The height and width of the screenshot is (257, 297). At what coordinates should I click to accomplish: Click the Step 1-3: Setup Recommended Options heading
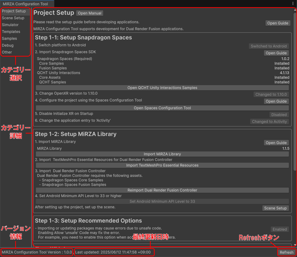pos(88,221)
